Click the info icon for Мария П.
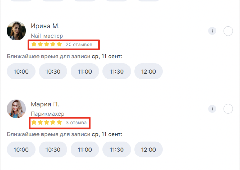The height and width of the screenshot is (170, 240). [x=212, y=109]
